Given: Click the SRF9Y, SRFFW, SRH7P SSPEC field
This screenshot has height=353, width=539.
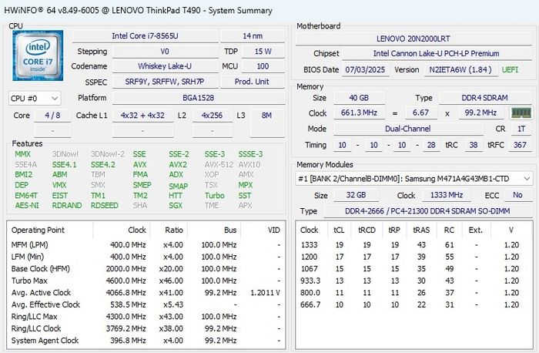Looking at the screenshot, I should (x=165, y=82).
